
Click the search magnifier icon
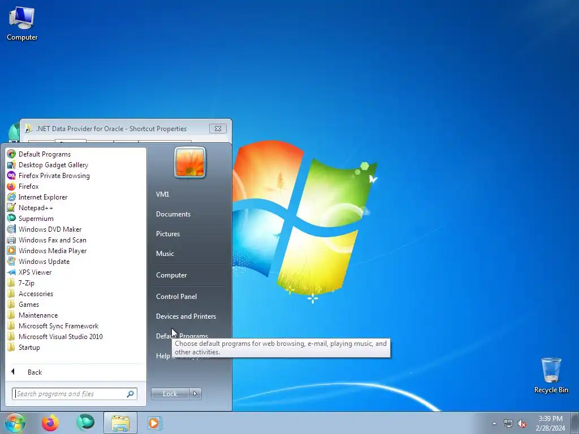(x=131, y=394)
